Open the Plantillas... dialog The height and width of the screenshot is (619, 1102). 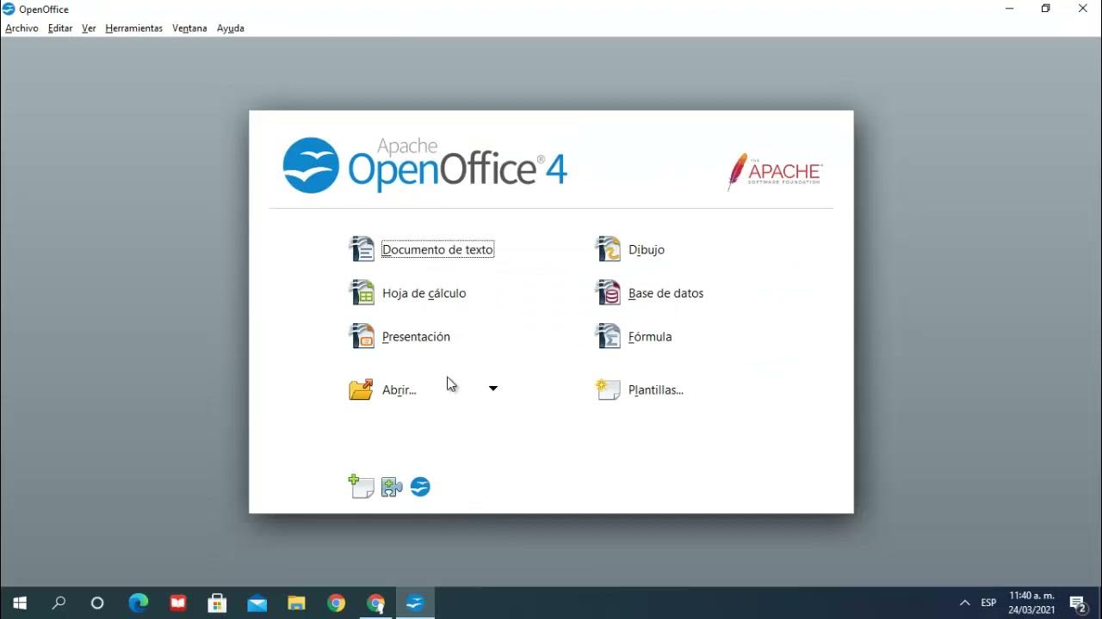tap(655, 390)
